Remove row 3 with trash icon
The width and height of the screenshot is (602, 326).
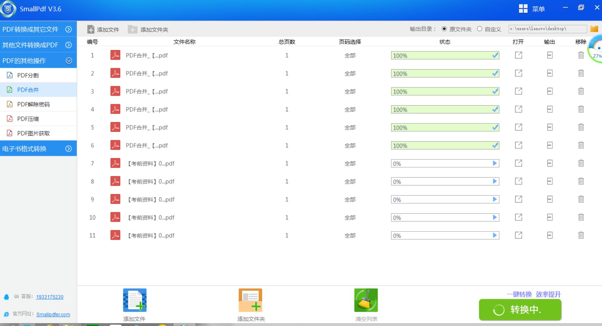581,91
